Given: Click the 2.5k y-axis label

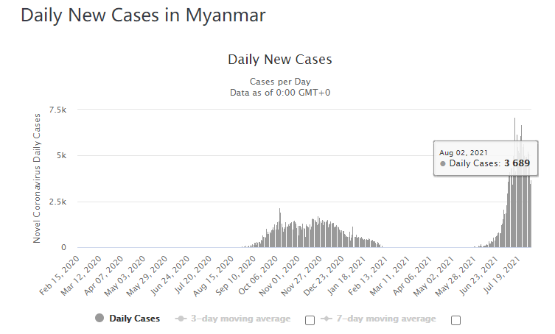Looking at the screenshot, I should [59, 202].
